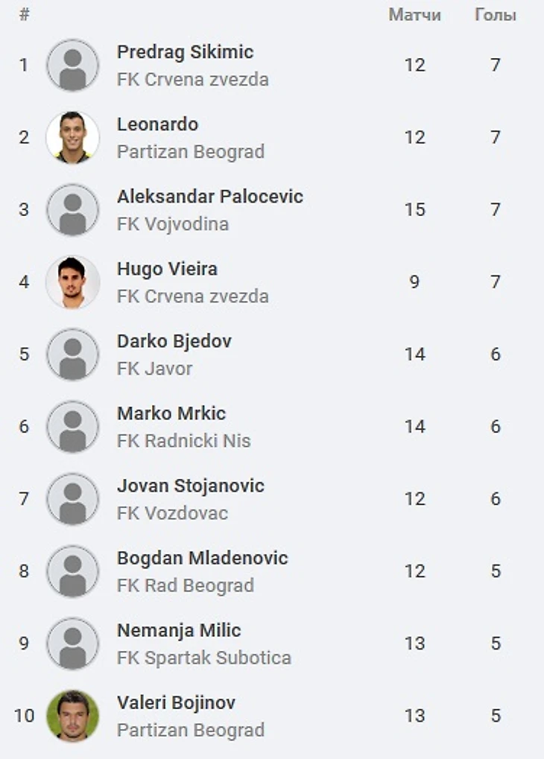This screenshot has height=759, width=544.
Task: Click the Valeri Bojinov name
Action: click(x=176, y=702)
